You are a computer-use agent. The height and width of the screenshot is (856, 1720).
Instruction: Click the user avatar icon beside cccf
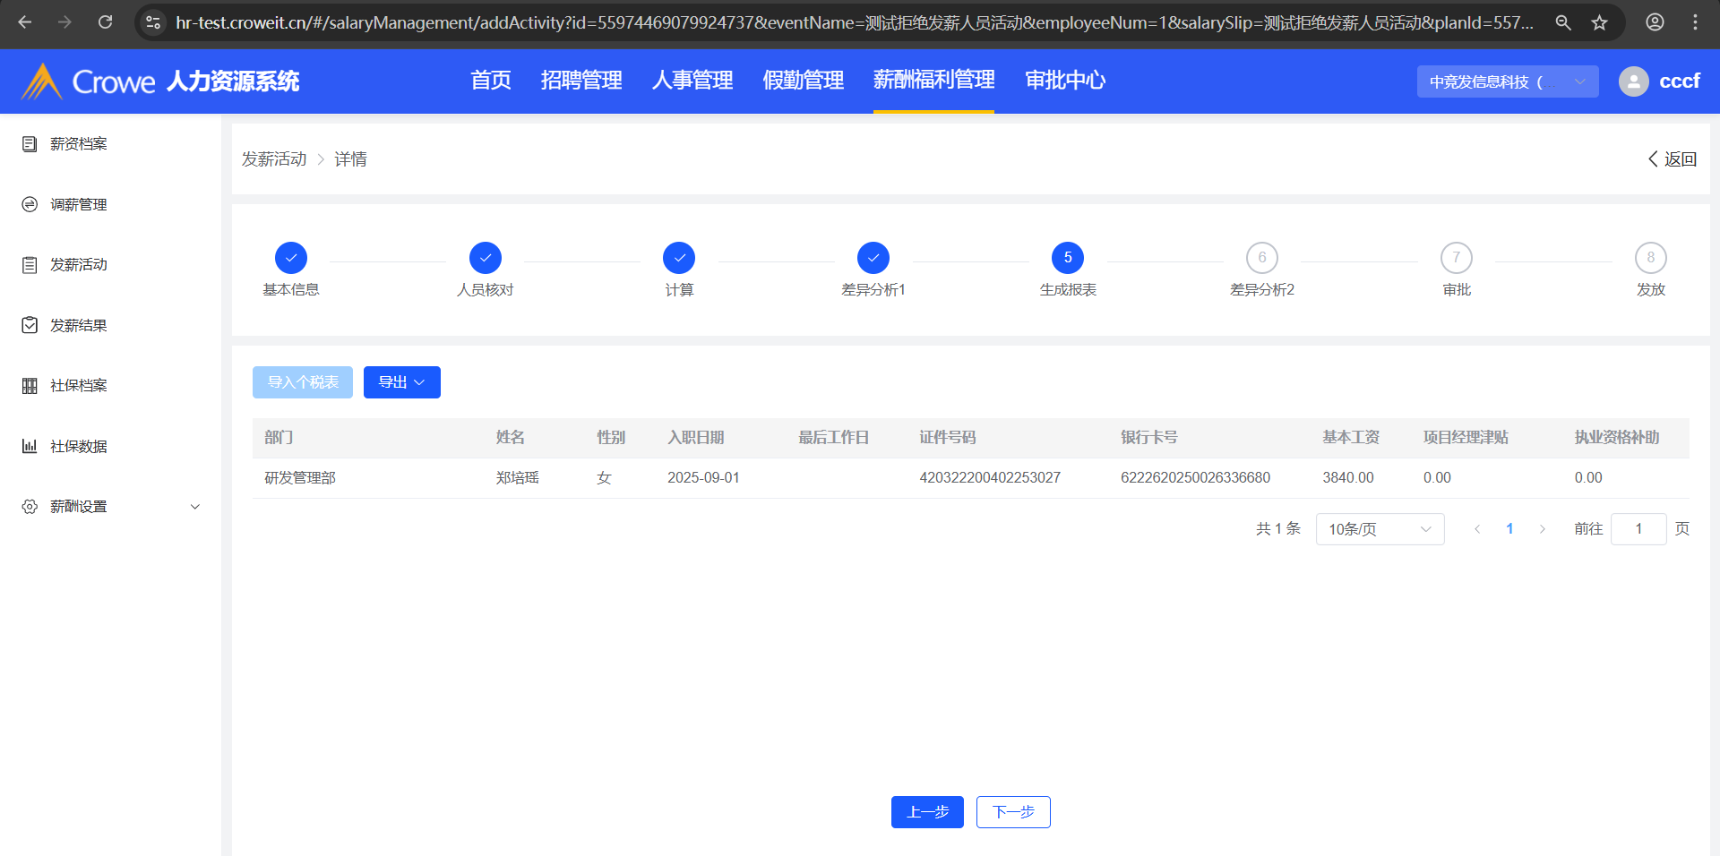point(1633,81)
